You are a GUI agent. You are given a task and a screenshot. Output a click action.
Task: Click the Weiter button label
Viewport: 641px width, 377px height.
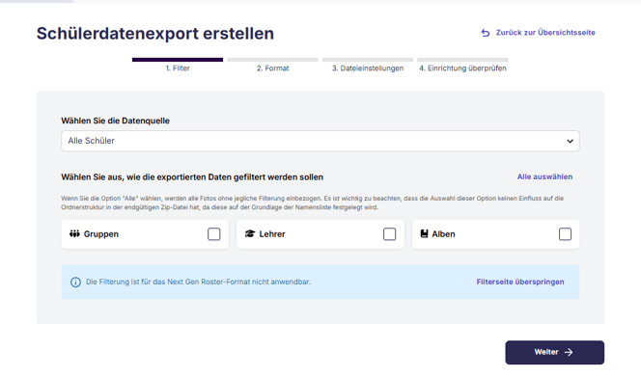546,352
